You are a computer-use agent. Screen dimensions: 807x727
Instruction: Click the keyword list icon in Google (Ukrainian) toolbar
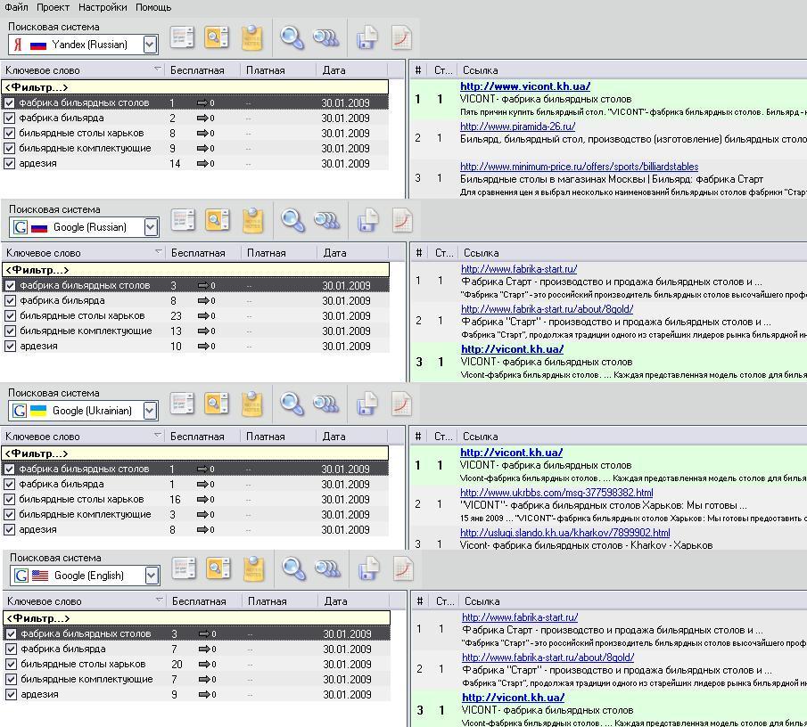coord(183,404)
